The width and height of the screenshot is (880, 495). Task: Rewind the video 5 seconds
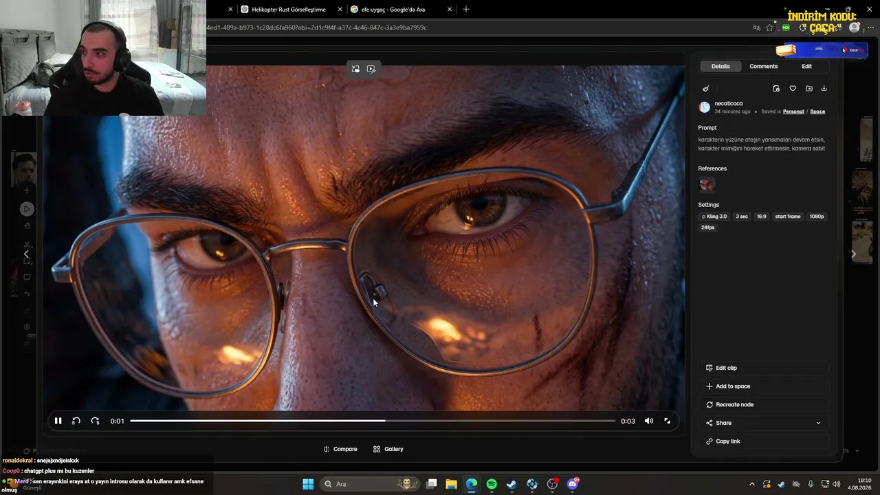pos(76,421)
